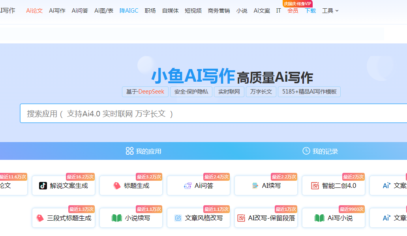407x236 pixels.
Task: Click the edit icon beside 文章风格改写
Action: click(178, 218)
